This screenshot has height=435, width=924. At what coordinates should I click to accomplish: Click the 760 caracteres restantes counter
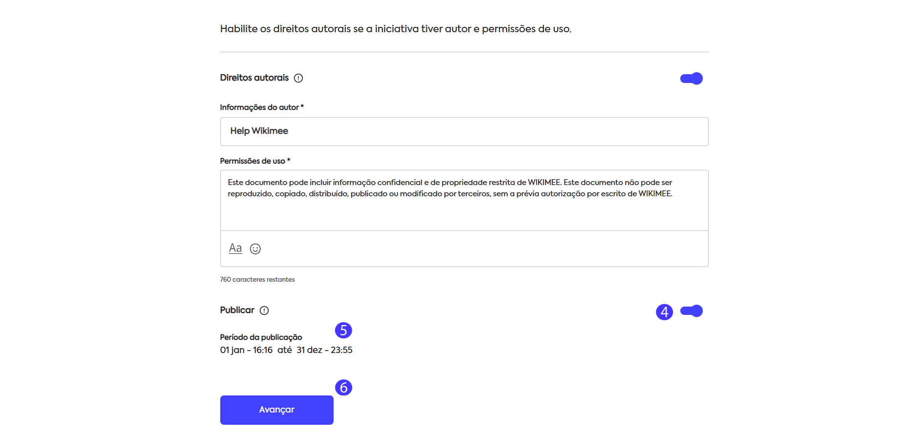[x=257, y=280]
